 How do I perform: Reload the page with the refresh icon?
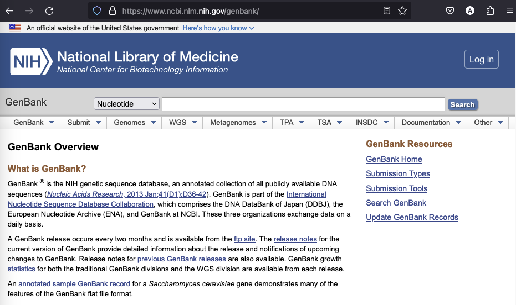click(x=49, y=11)
